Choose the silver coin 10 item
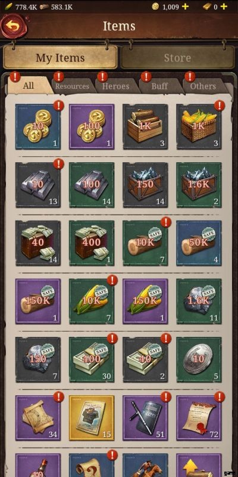 tap(199, 360)
